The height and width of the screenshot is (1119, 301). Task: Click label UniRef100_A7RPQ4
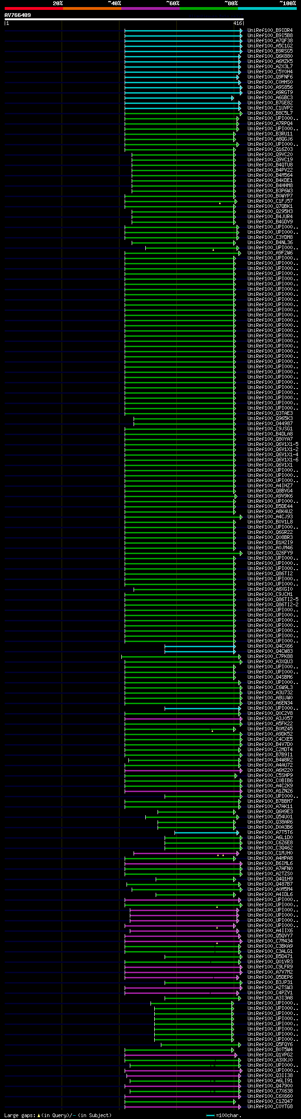[270, 124]
